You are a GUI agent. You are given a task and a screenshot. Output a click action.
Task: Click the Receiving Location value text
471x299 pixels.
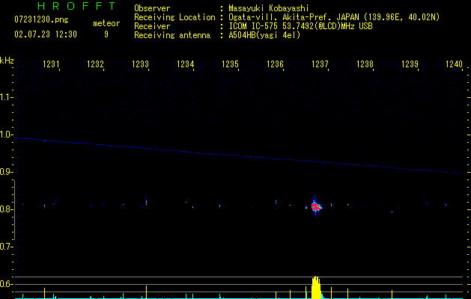click(x=333, y=16)
